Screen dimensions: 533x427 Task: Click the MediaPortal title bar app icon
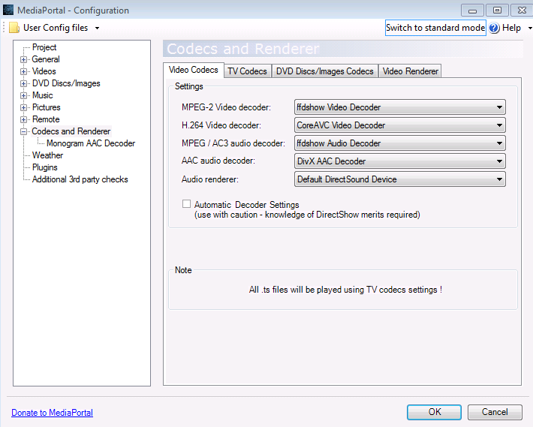coord(8,11)
